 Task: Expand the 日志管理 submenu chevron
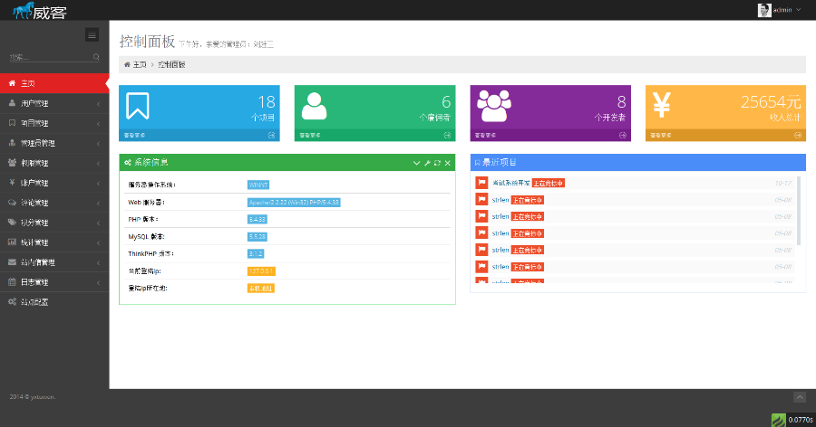(x=98, y=282)
